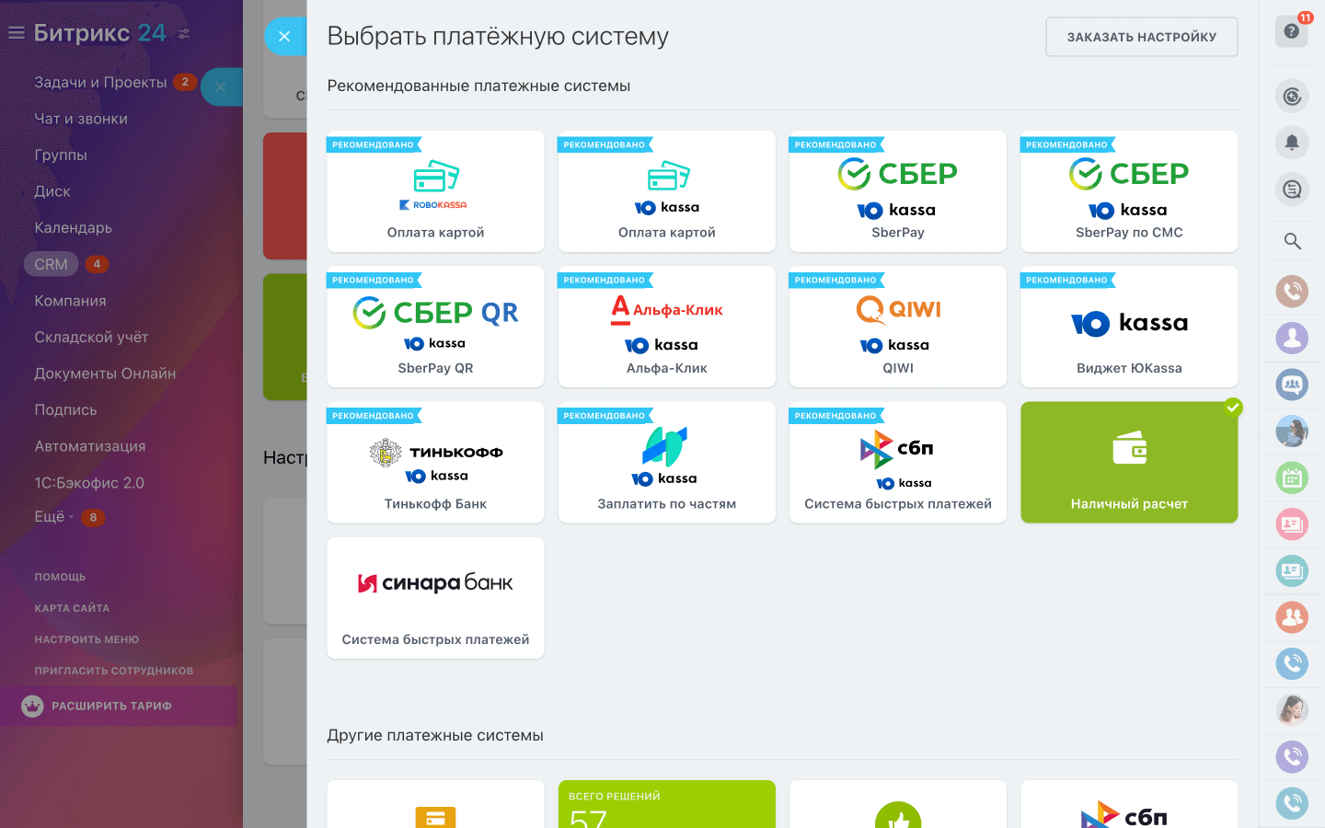
Task: Open Карта сайта link
Action: [x=72, y=608]
